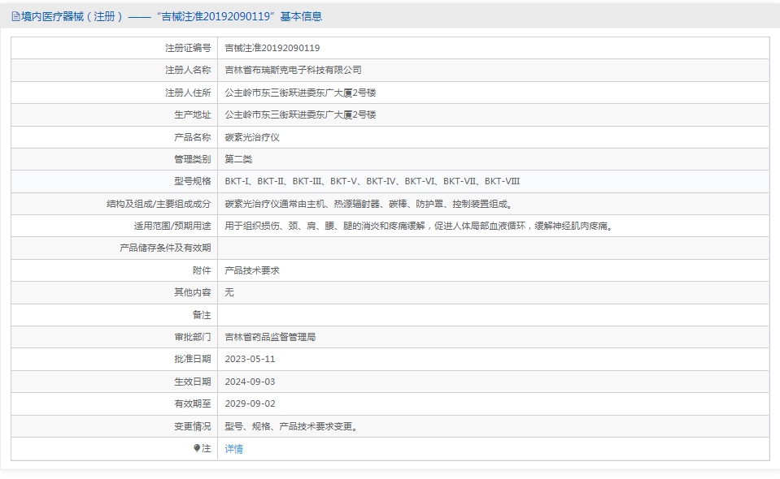Select expiry date 2029-09-02
Viewport: 780px width, 479px height.
250,403
